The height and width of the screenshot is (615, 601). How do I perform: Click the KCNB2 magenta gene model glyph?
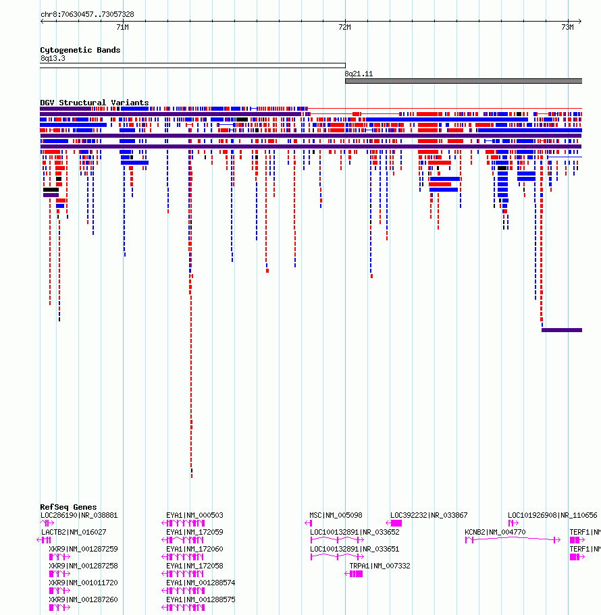pyautogui.click(x=513, y=539)
